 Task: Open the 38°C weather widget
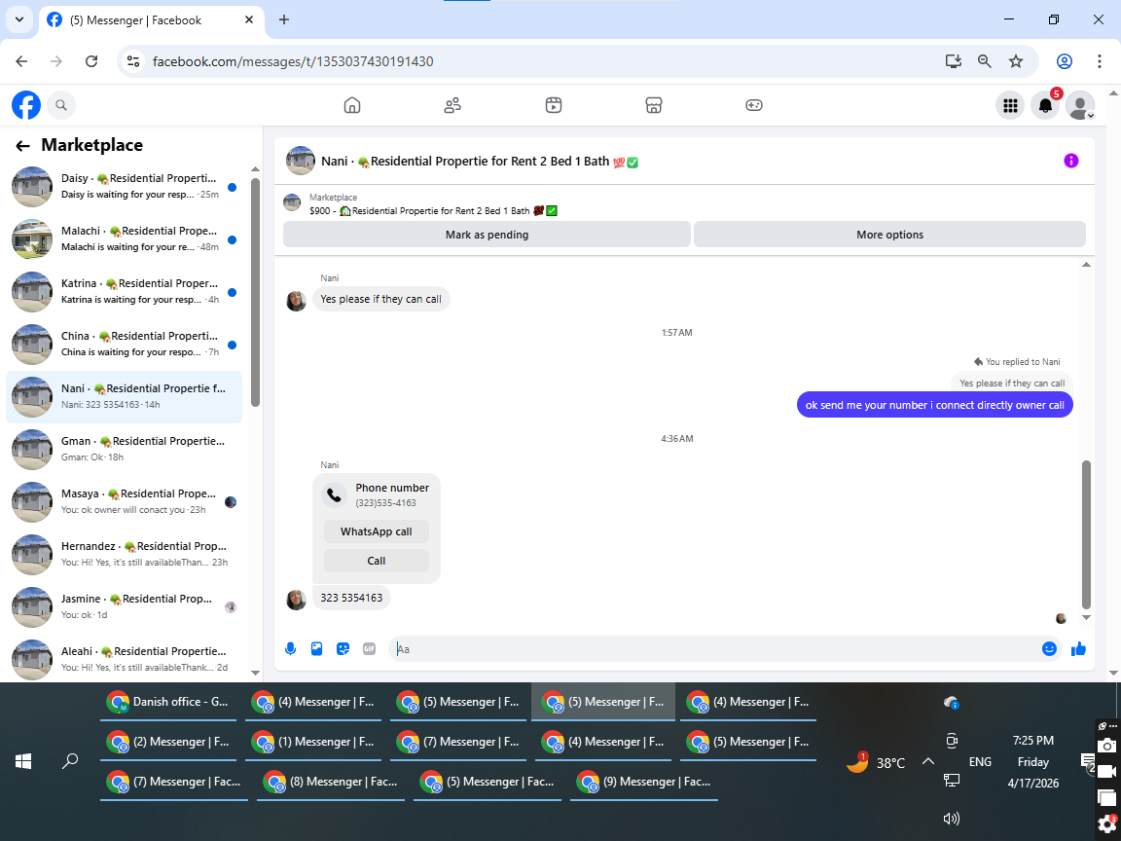[877, 762]
